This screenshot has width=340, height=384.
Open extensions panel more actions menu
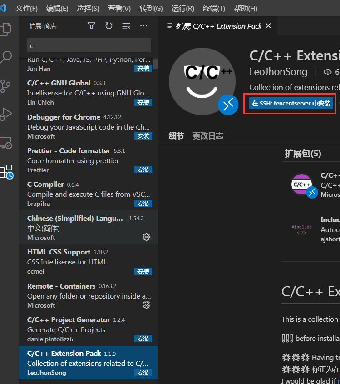(143, 26)
